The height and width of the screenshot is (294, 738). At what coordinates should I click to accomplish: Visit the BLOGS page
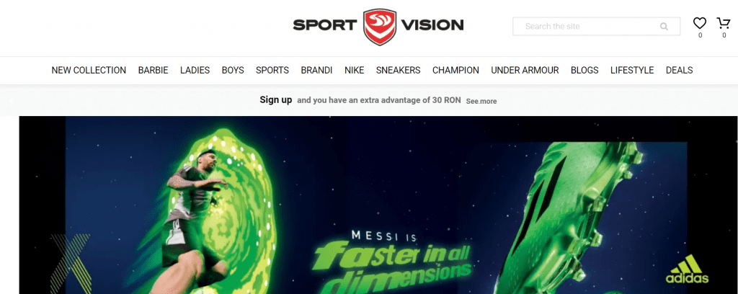[584, 71]
